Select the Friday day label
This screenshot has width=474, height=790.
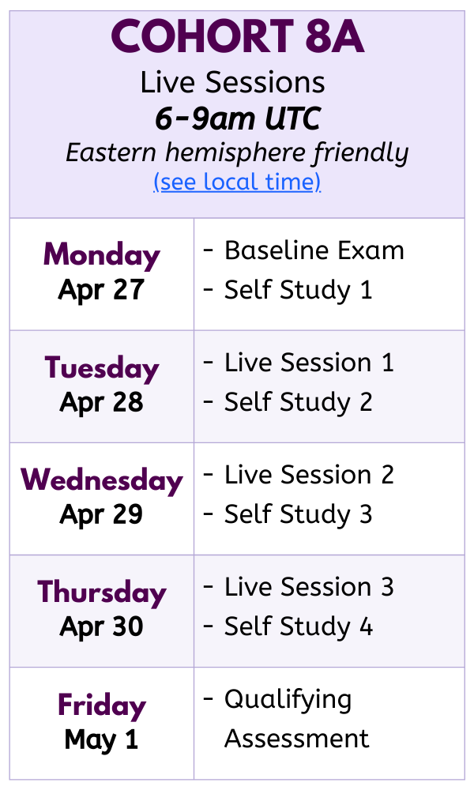pyautogui.click(x=102, y=705)
